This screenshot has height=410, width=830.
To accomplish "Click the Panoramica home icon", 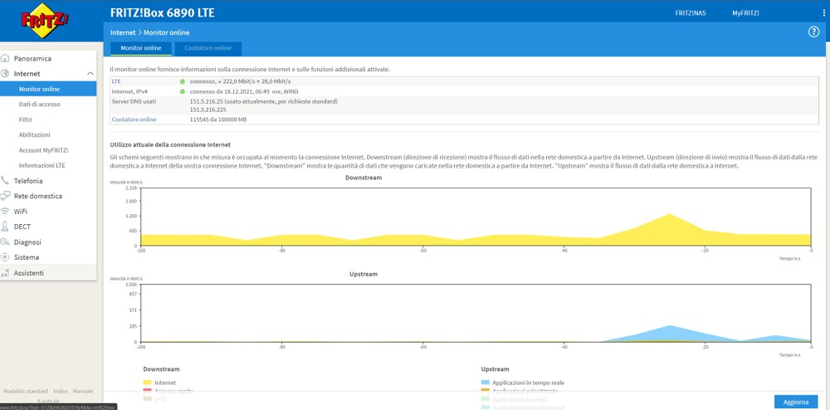I will tap(6, 59).
